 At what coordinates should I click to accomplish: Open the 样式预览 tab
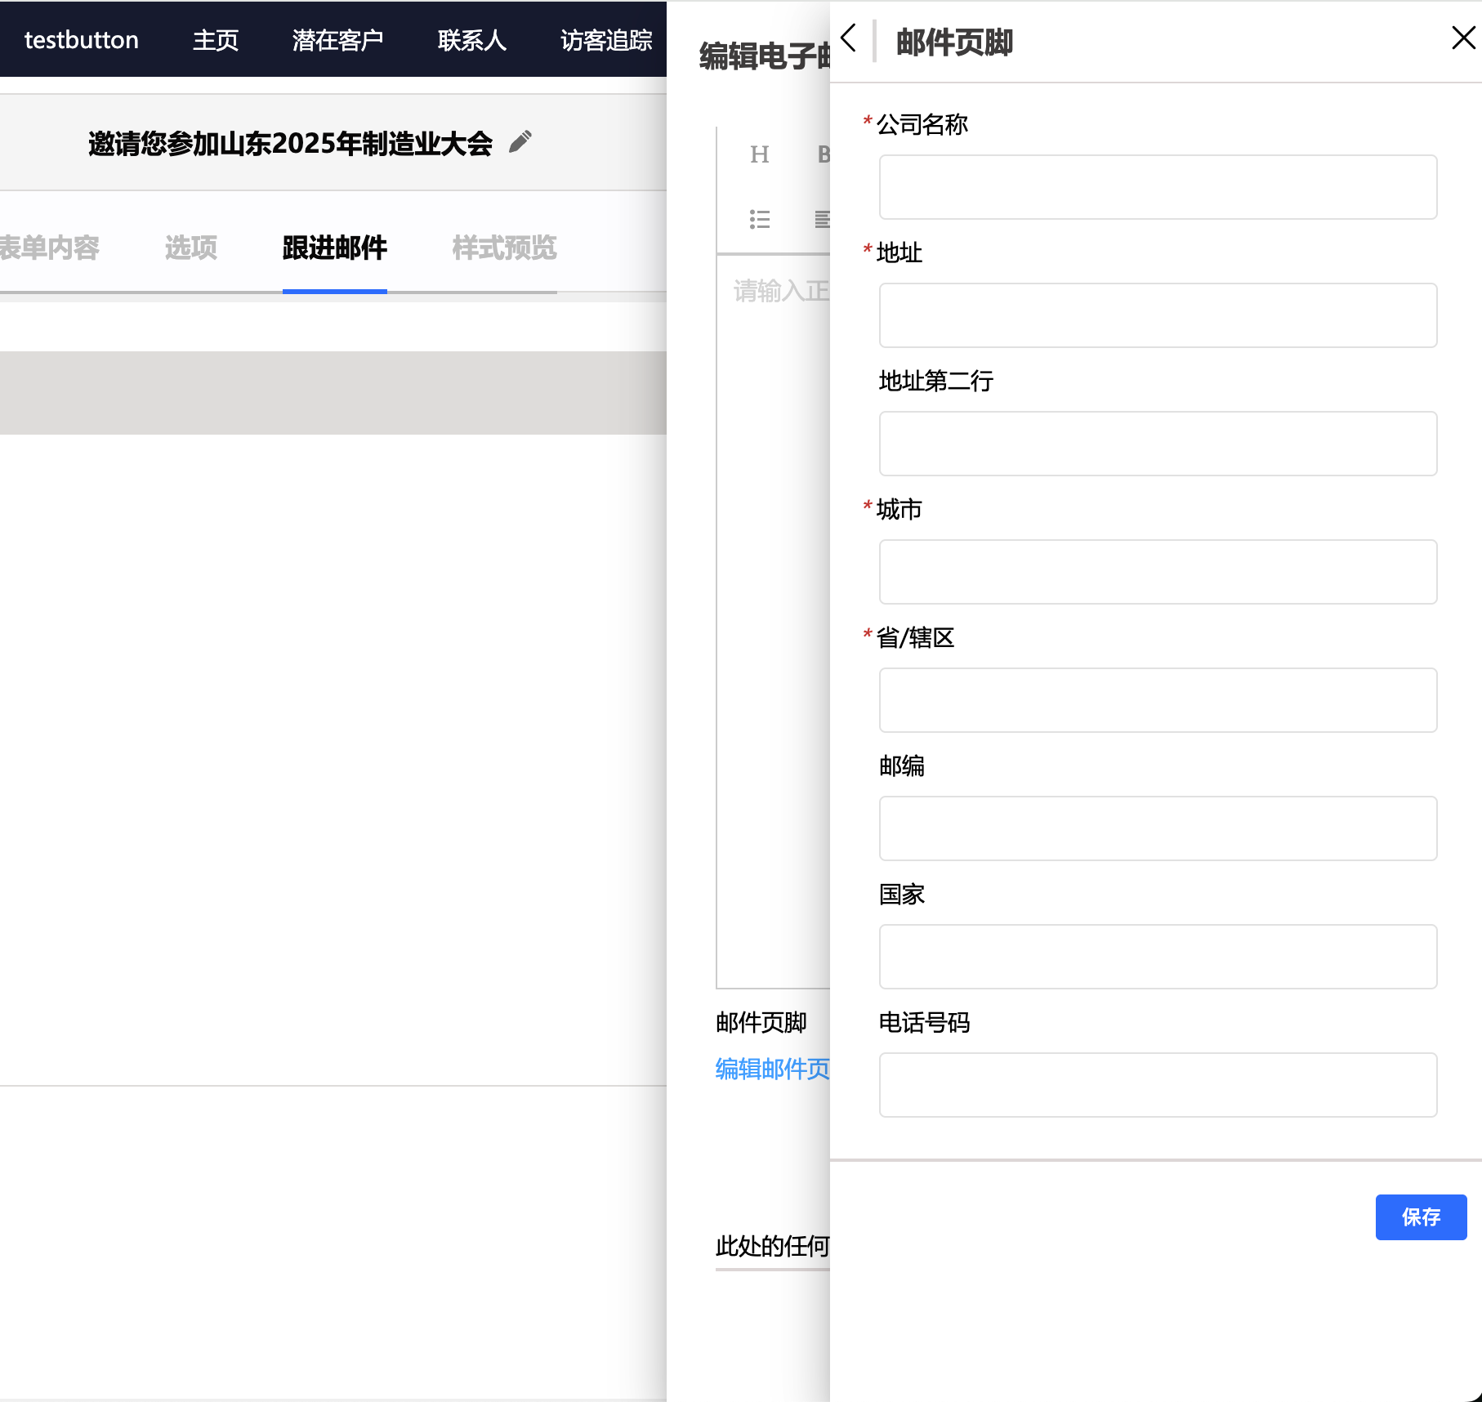coord(504,248)
